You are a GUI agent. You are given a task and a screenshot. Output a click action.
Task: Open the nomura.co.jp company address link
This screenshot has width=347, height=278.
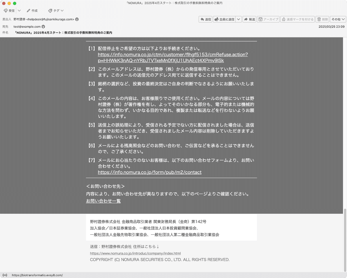coord(135,253)
